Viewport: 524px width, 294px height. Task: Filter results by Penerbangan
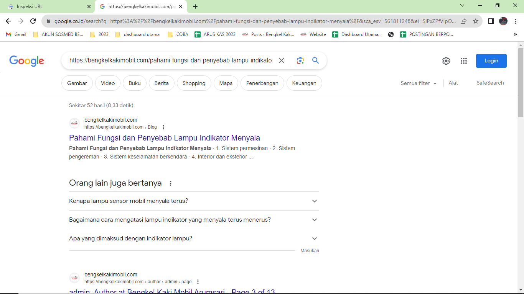pos(262,83)
